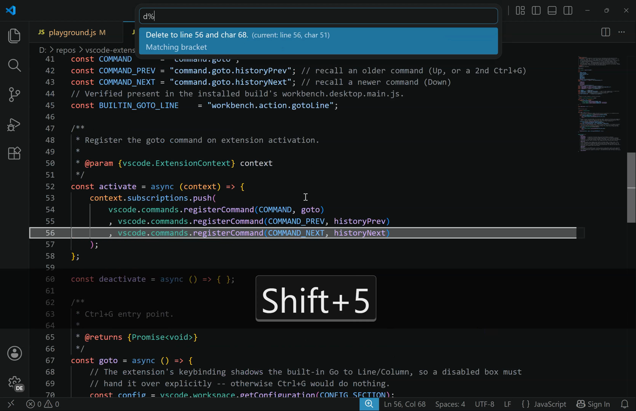Click the 'repos' breadcrumb segment
Viewport: 636px width, 411px height.
point(66,50)
